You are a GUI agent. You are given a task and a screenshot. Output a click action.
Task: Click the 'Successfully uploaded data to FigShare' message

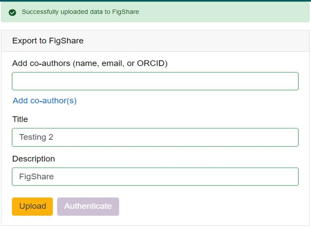point(80,12)
